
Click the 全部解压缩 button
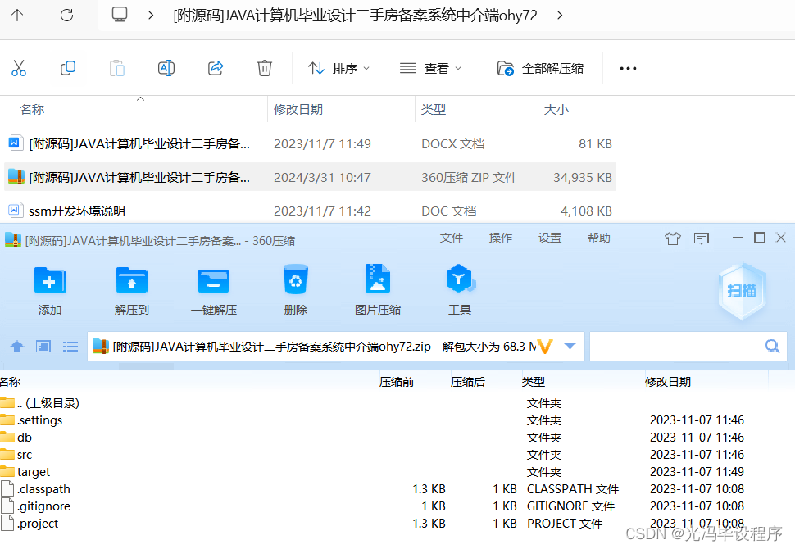[540, 68]
